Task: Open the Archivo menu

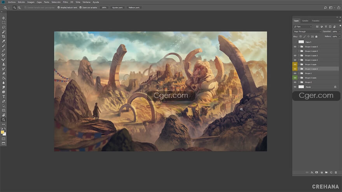Action: click(x=12, y=2)
